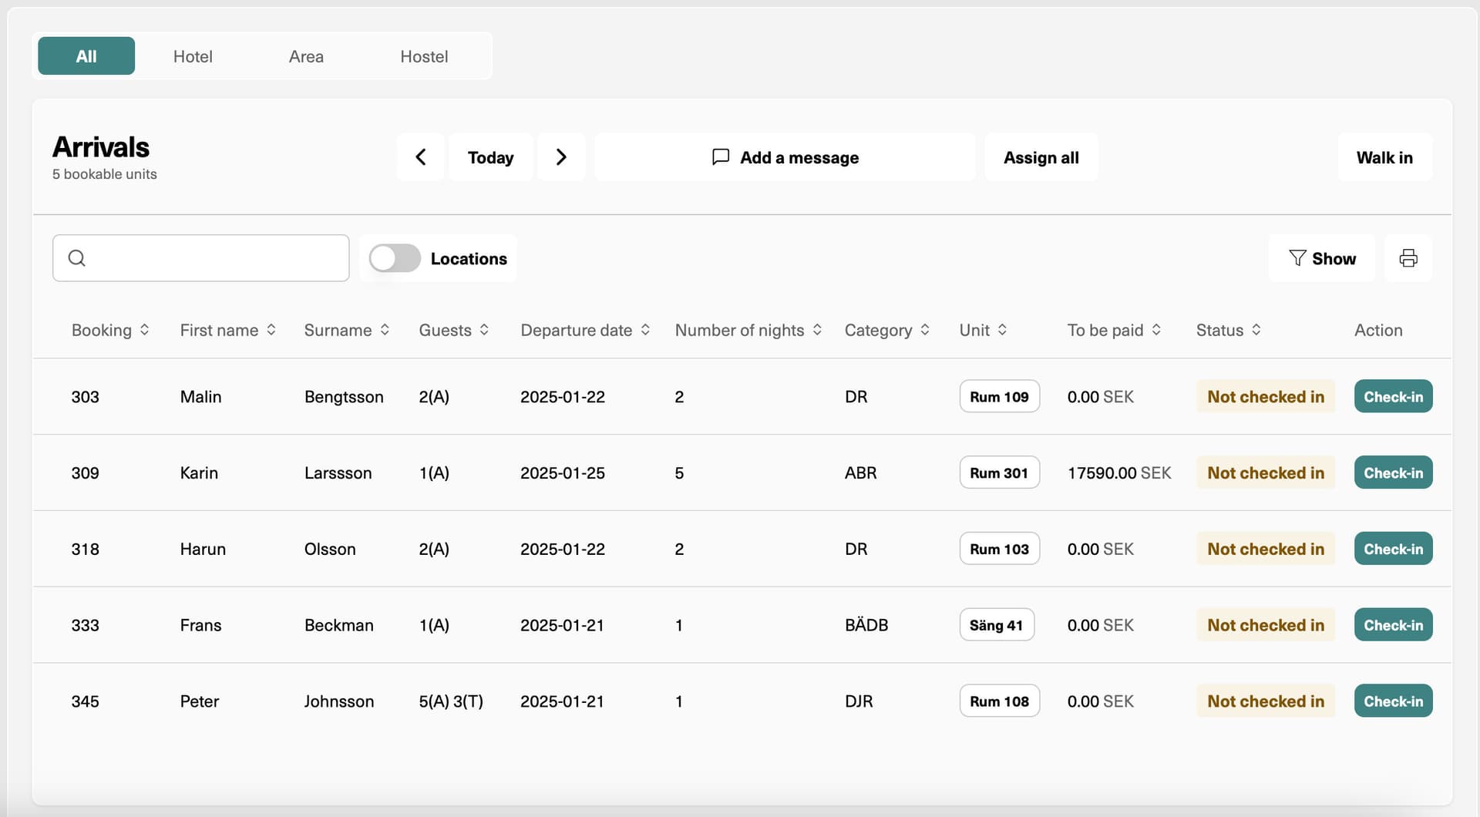Check in Malin Bengtsson

pyautogui.click(x=1393, y=396)
